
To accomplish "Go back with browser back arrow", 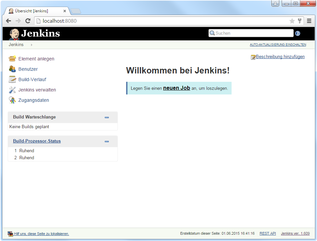I will 8,21.
